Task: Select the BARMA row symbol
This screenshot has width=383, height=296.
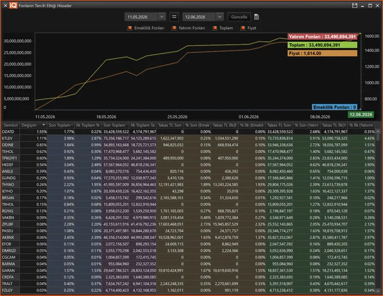Action: point(8,264)
